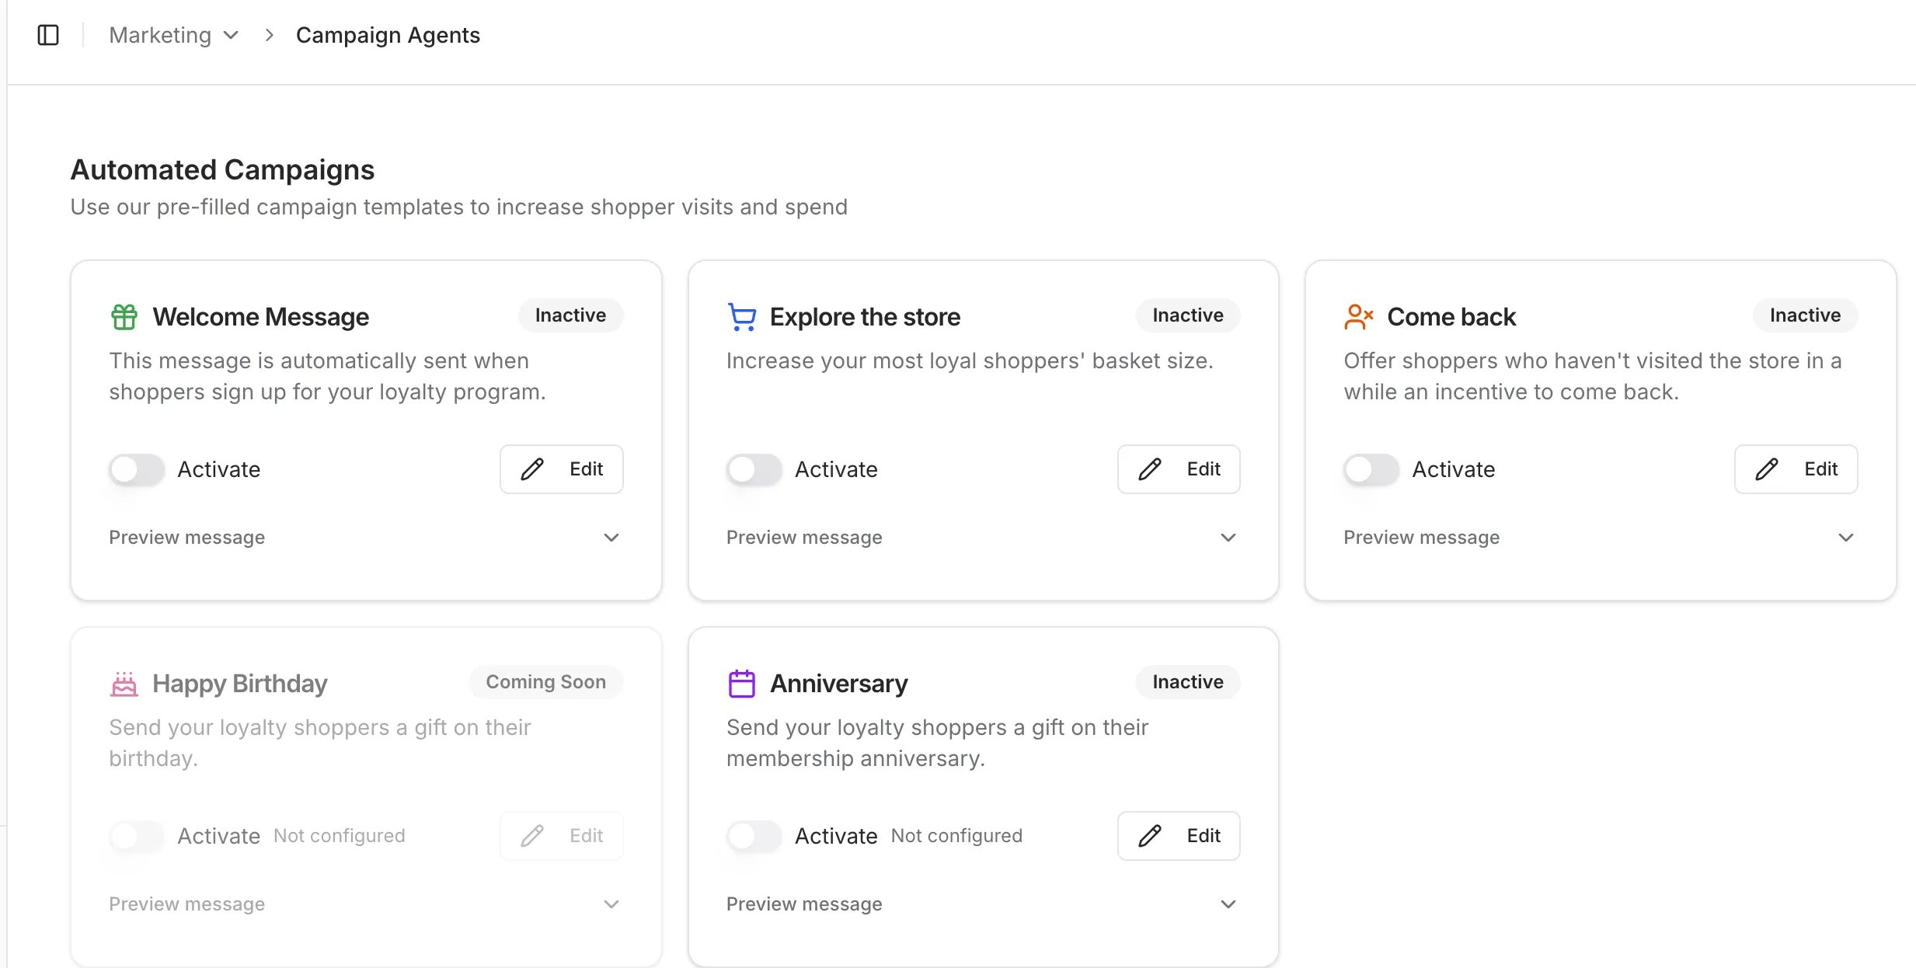Screen dimensions: 1916x968
Task: Click Inactive badge on Come back
Action: tap(1806, 315)
